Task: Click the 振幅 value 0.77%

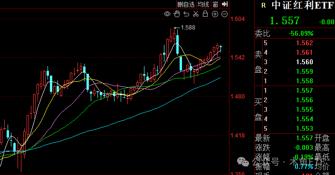Action: click(304, 166)
